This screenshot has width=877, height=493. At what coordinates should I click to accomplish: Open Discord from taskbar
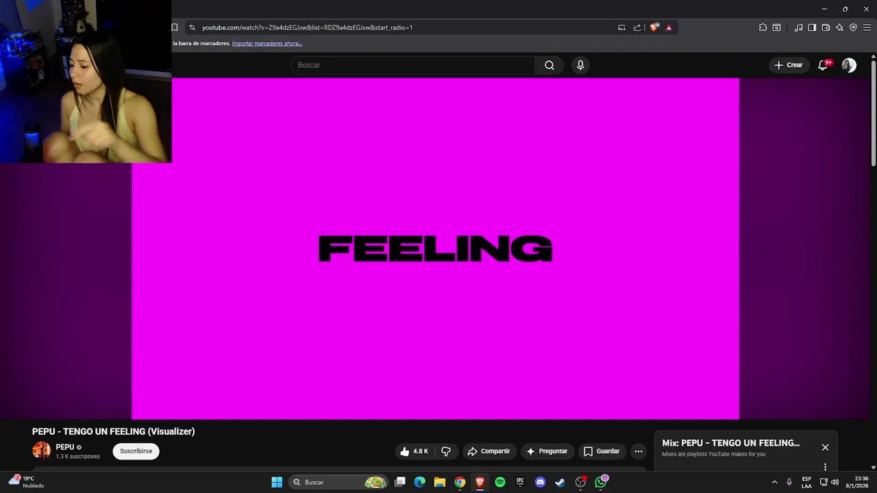click(540, 482)
